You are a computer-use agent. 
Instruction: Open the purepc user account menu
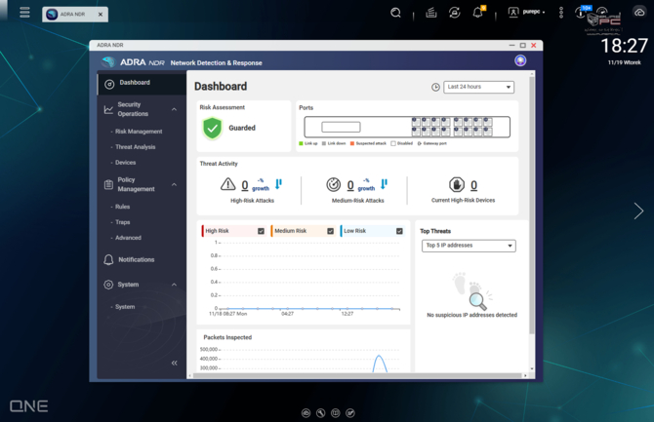526,12
